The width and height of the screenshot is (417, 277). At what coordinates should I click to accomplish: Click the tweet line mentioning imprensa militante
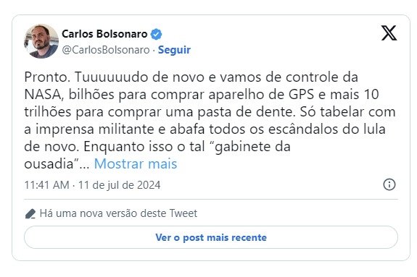point(205,129)
